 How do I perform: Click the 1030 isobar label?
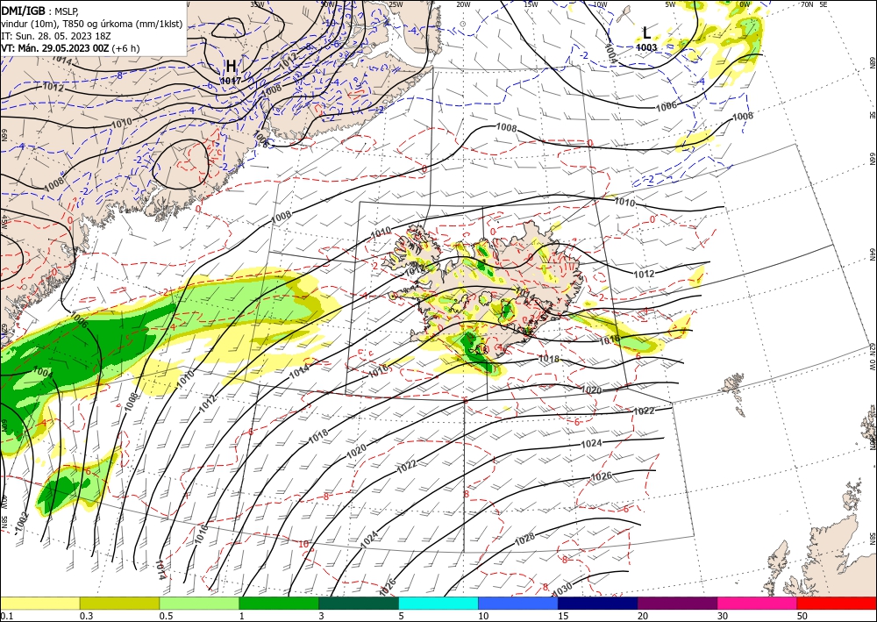tap(562, 589)
